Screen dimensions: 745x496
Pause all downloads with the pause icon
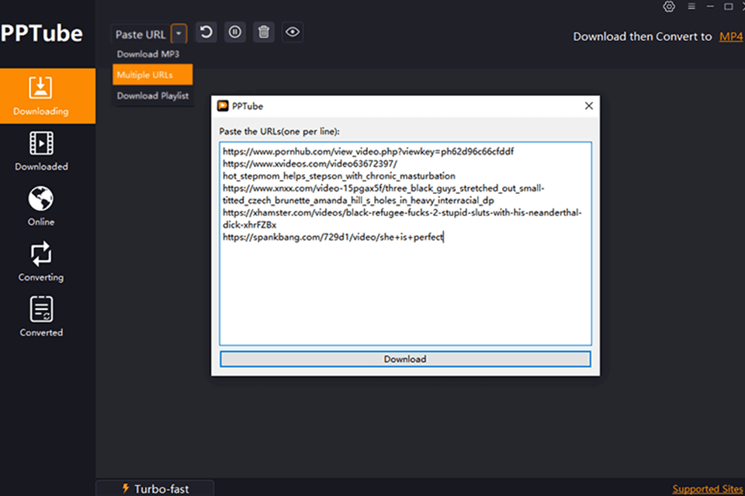[234, 33]
